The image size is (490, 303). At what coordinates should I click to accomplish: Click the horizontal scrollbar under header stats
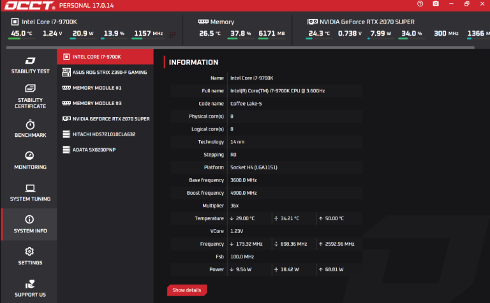241,48
